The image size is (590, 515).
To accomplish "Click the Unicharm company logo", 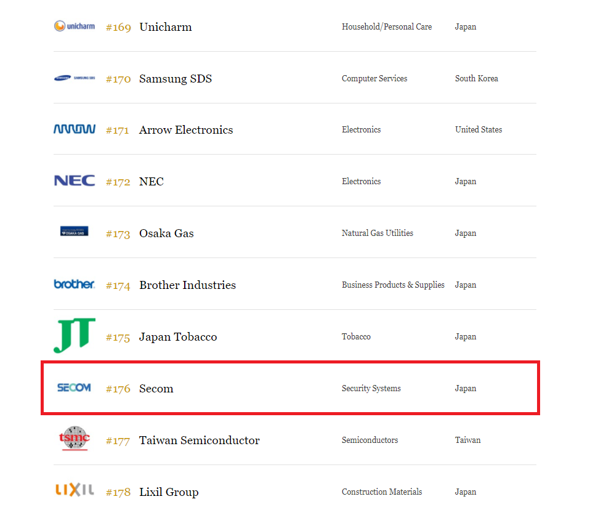I will (x=74, y=26).
